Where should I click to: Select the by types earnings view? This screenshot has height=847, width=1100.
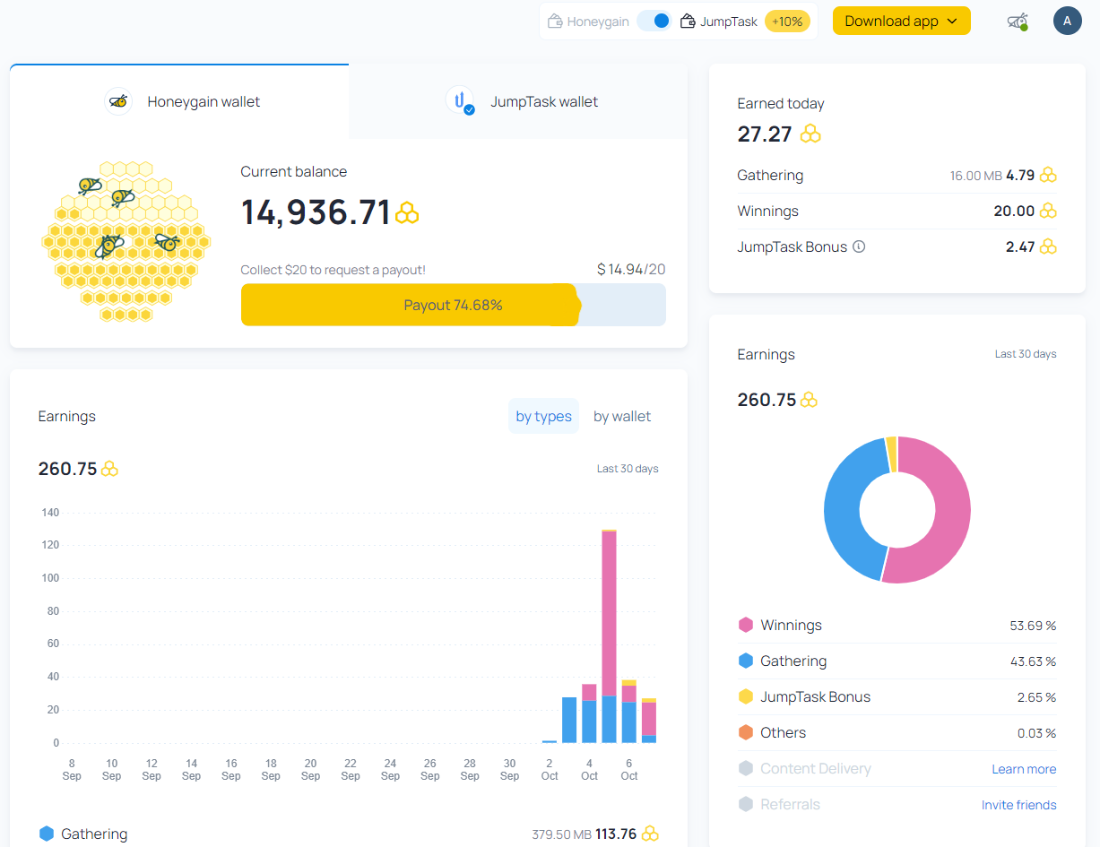543,416
